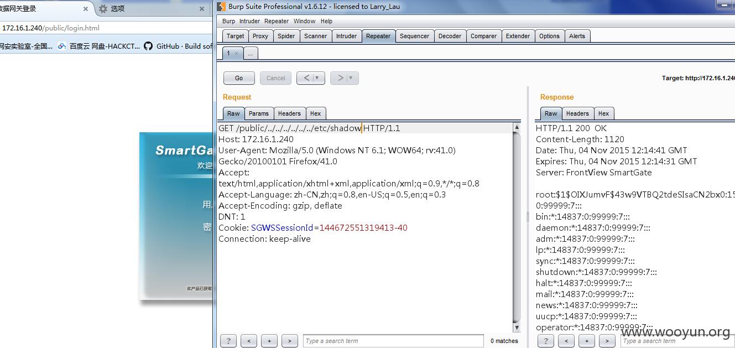Open the 百度云 网盘 bookmark
This screenshot has height=348, width=735.
pyautogui.click(x=99, y=46)
